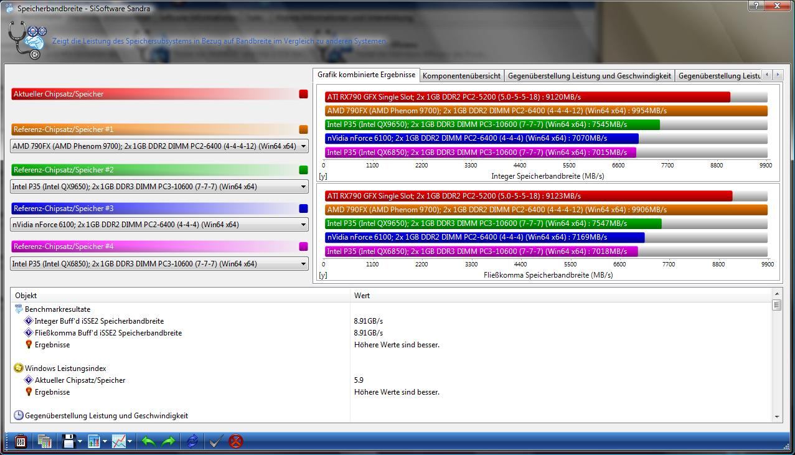
Task: Click the Fließkomma Speicherbandbreite (MB/s) axis title
Action: (548, 275)
